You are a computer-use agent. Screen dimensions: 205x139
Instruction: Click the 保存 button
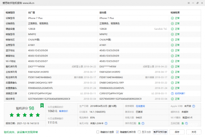(177, 132)
